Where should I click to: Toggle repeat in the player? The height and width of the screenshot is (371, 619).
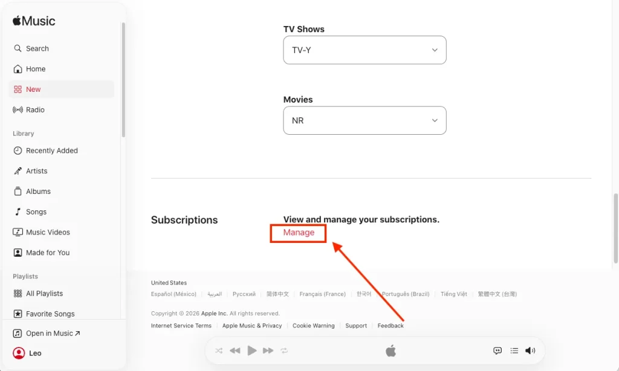[x=284, y=350]
